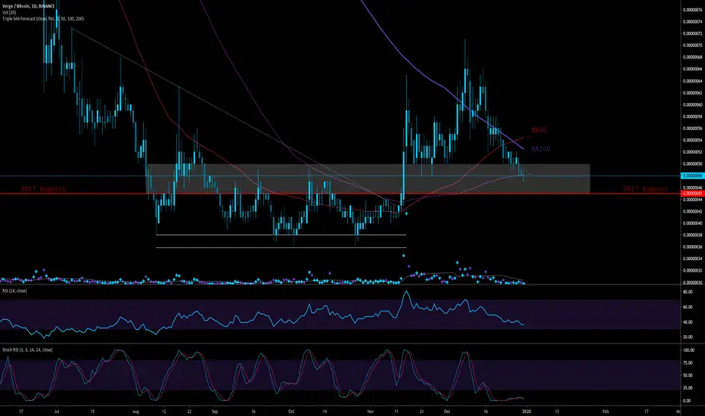Click the 0.00000070 price axis value
The width and height of the screenshot is (705, 416).
tap(692, 45)
